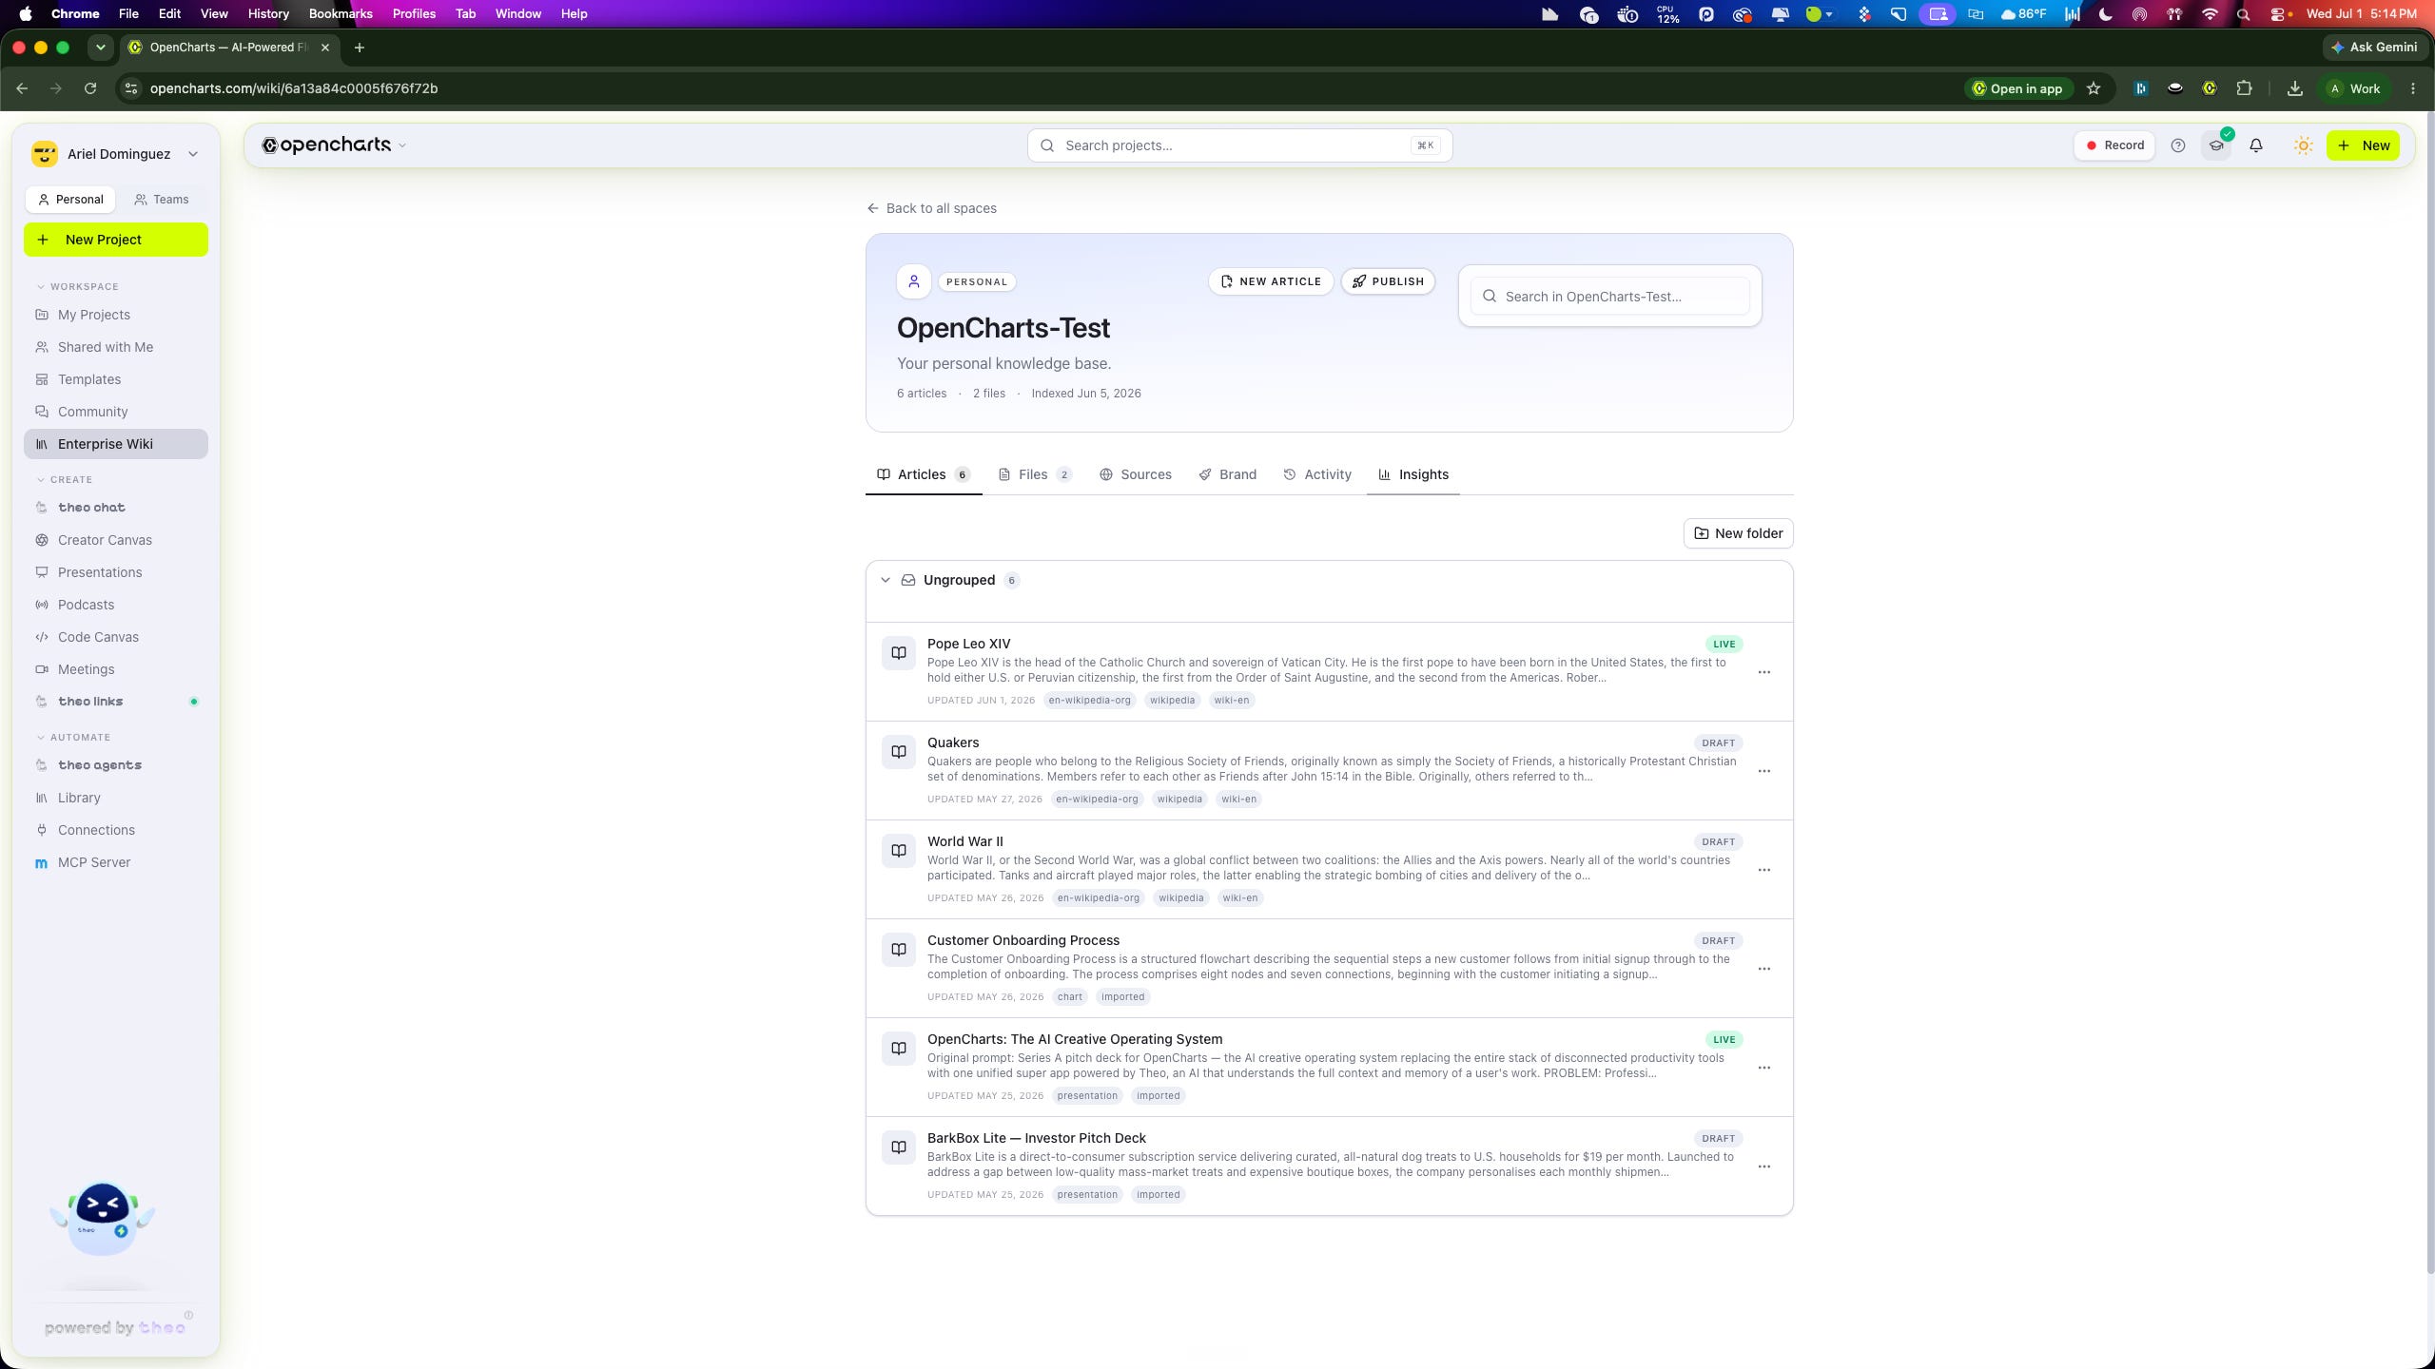Open the Apple menu
The height and width of the screenshot is (1369, 2435).
(x=26, y=14)
